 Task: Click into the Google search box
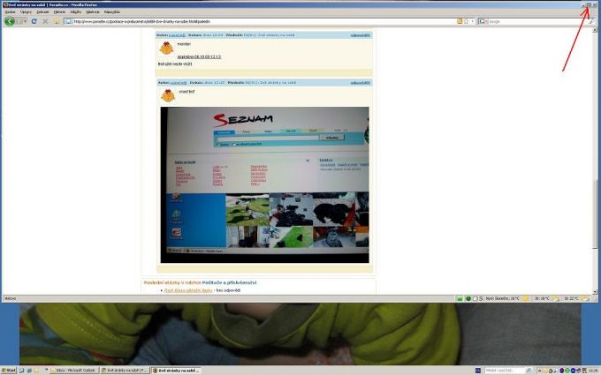(538, 21)
